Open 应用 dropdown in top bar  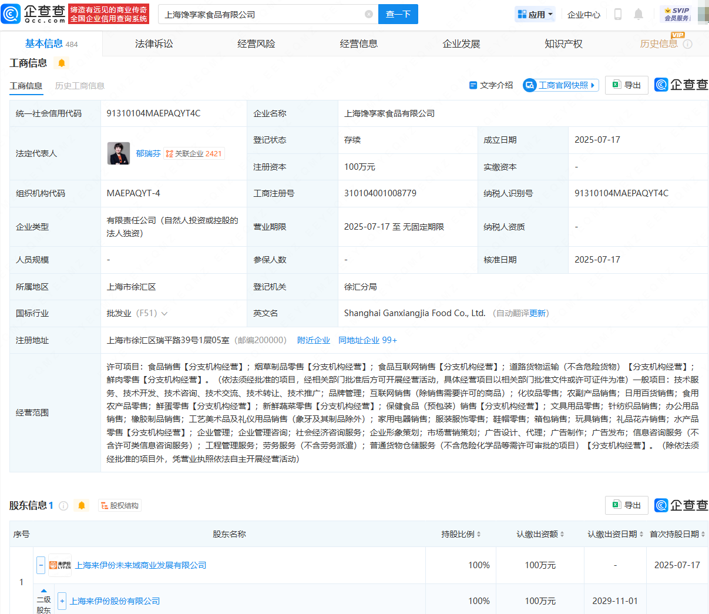coord(535,14)
